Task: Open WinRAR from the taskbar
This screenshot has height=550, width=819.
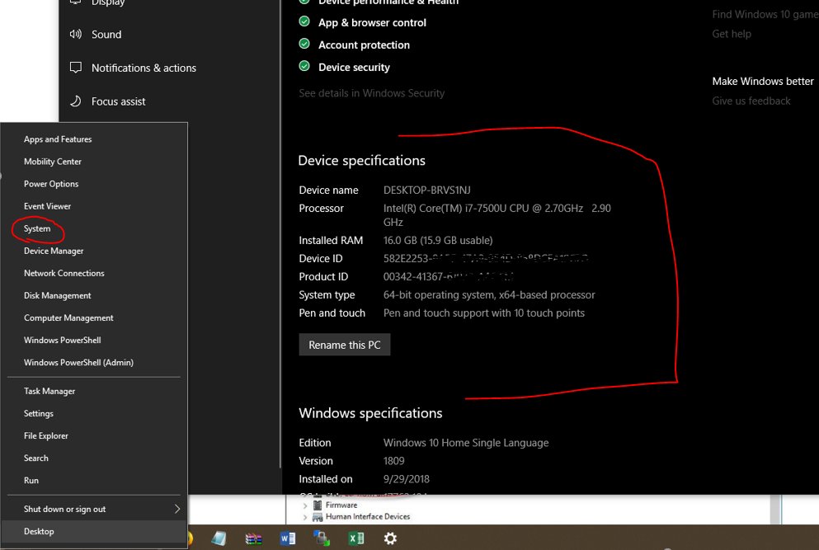Action: click(253, 538)
